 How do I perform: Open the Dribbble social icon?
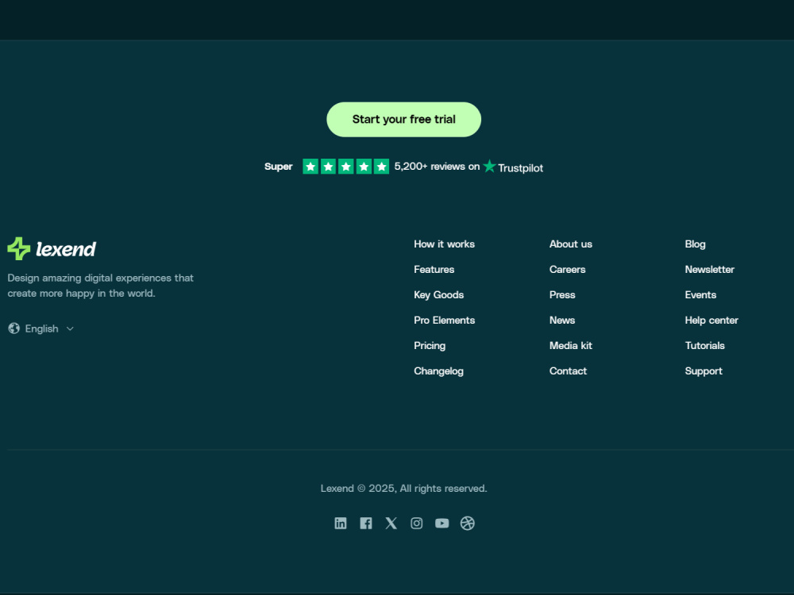pyautogui.click(x=468, y=523)
